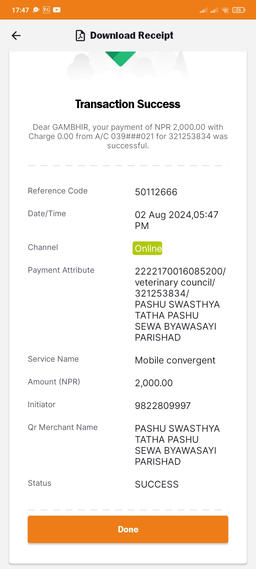Screen dimensions: 256x569
Task: Click the PDF download receipt icon
Action: [x=80, y=36]
